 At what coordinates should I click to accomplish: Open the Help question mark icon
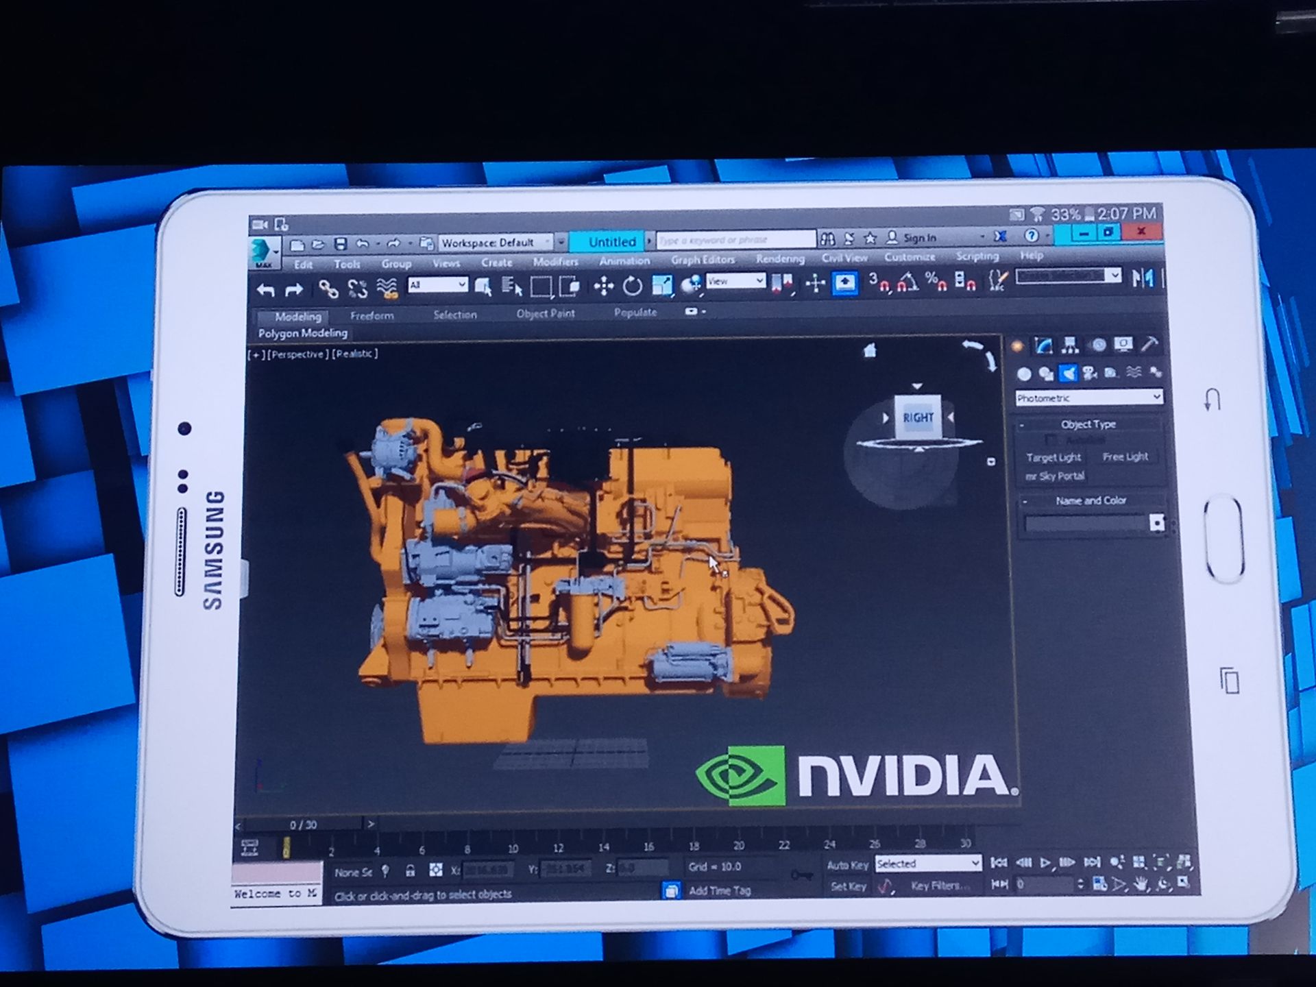1031,236
